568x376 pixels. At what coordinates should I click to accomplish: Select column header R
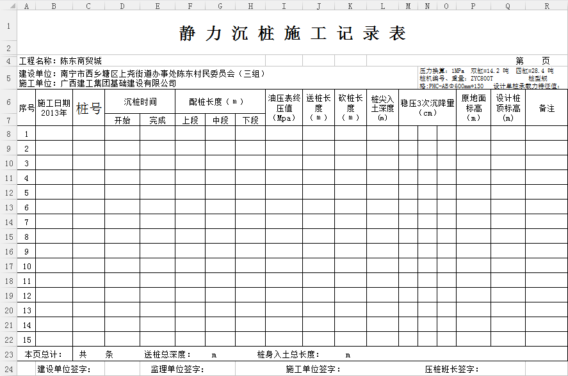[x=546, y=6]
